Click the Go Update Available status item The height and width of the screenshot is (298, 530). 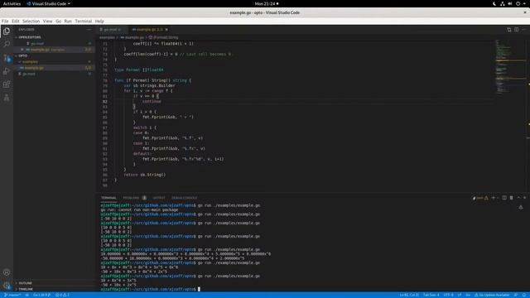click(492, 295)
